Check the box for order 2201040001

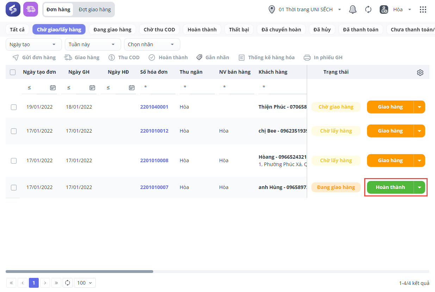(x=14, y=107)
